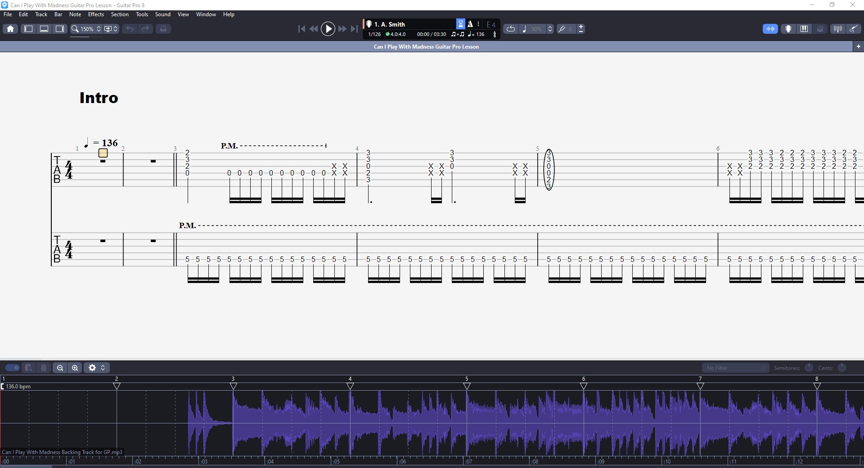This screenshot has height=468, width=864.
Task: Adjust the Semitones knob
Action: [809, 368]
